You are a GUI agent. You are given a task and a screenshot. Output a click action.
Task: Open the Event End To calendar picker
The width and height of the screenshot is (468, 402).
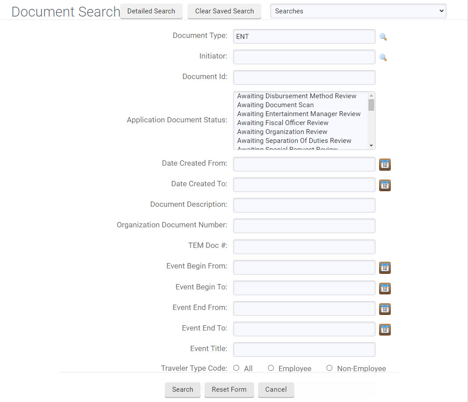[384, 329]
